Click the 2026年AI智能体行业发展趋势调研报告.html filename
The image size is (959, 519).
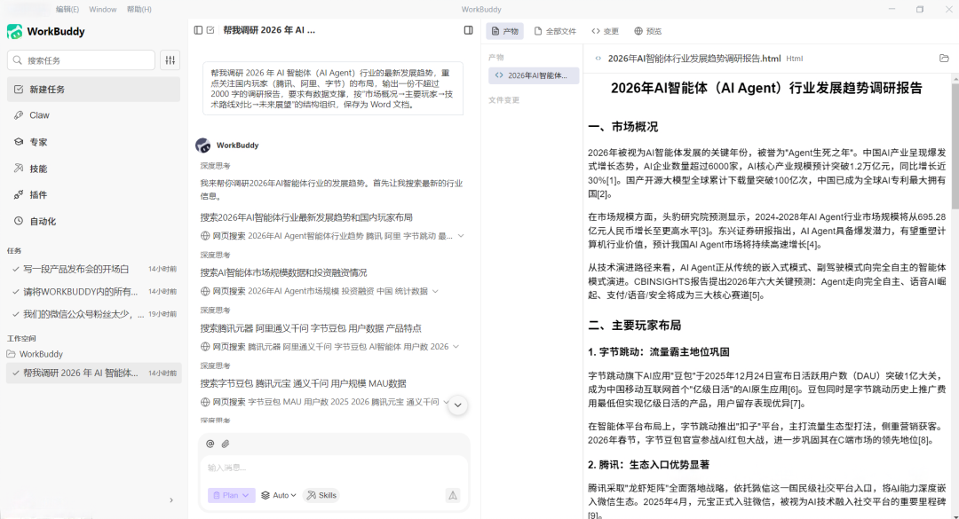click(694, 58)
